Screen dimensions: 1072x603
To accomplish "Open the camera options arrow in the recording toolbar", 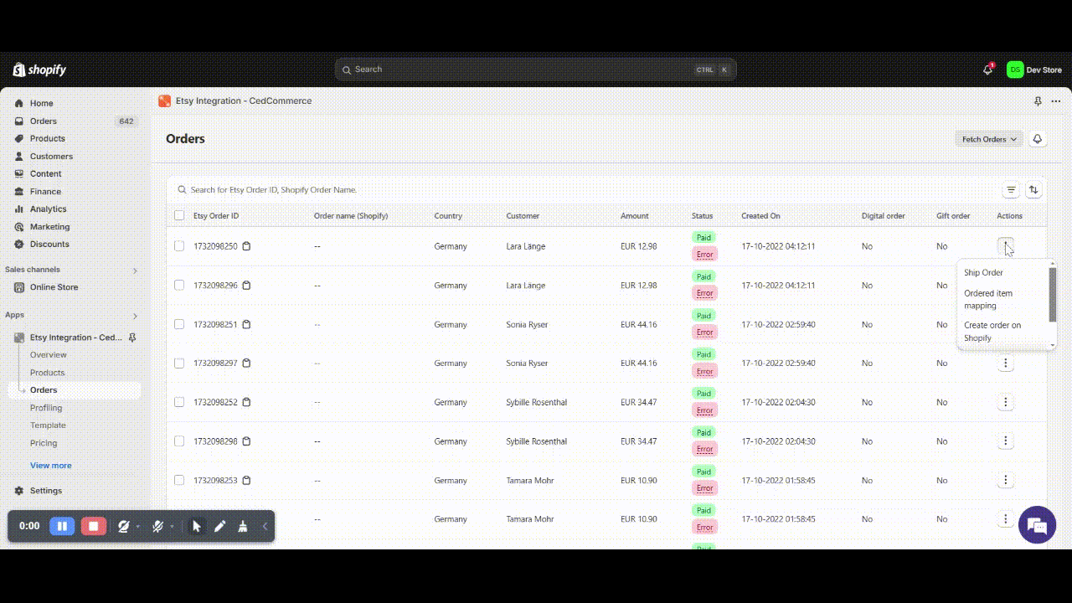I will 138,527.
